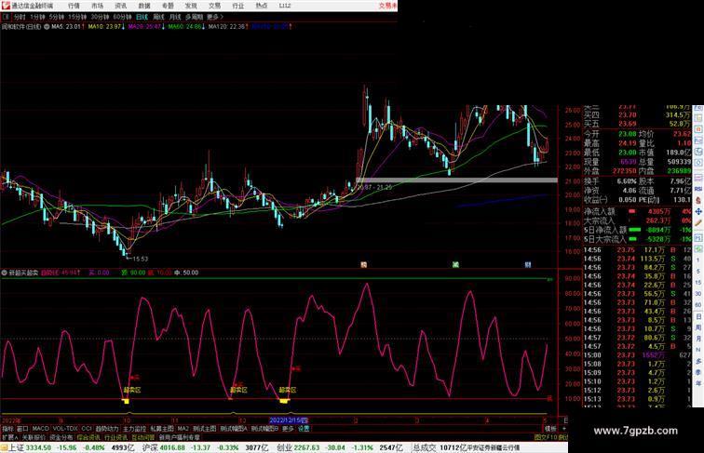
Task: Click the 上证 index in status bar
Action: [16, 447]
